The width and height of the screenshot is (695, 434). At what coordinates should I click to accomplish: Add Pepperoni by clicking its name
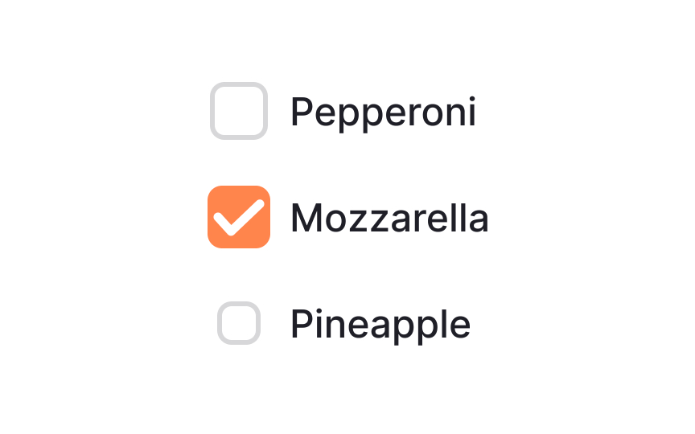coord(384,113)
